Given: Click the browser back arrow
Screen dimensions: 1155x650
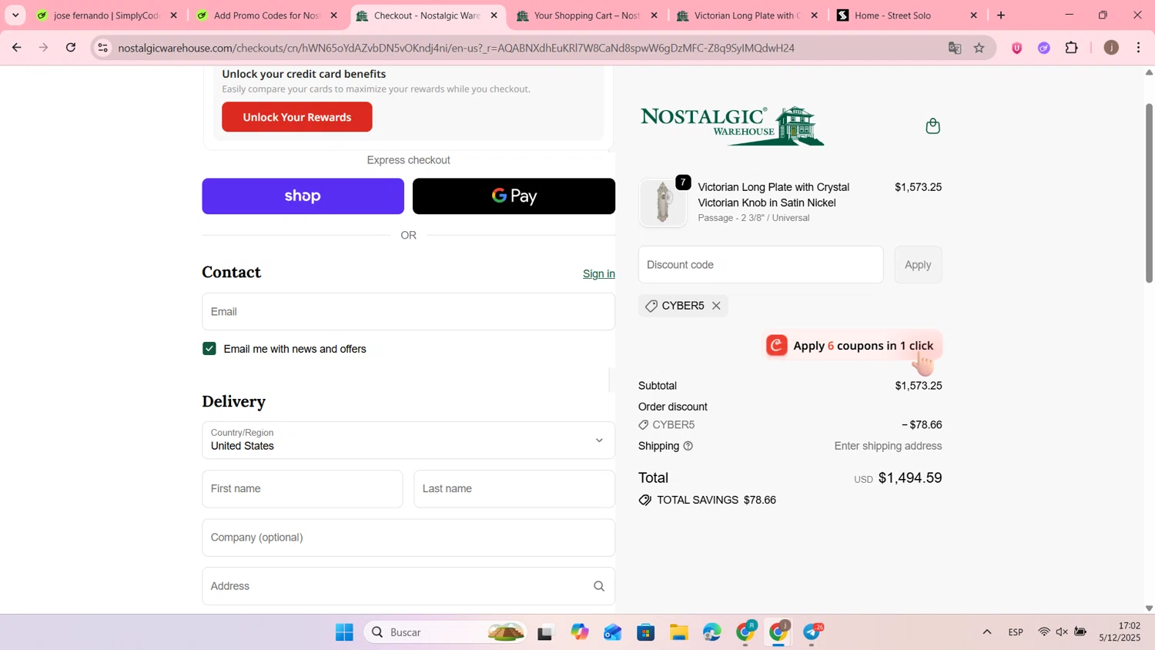Looking at the screenshot, I should (x=16, y=48).
